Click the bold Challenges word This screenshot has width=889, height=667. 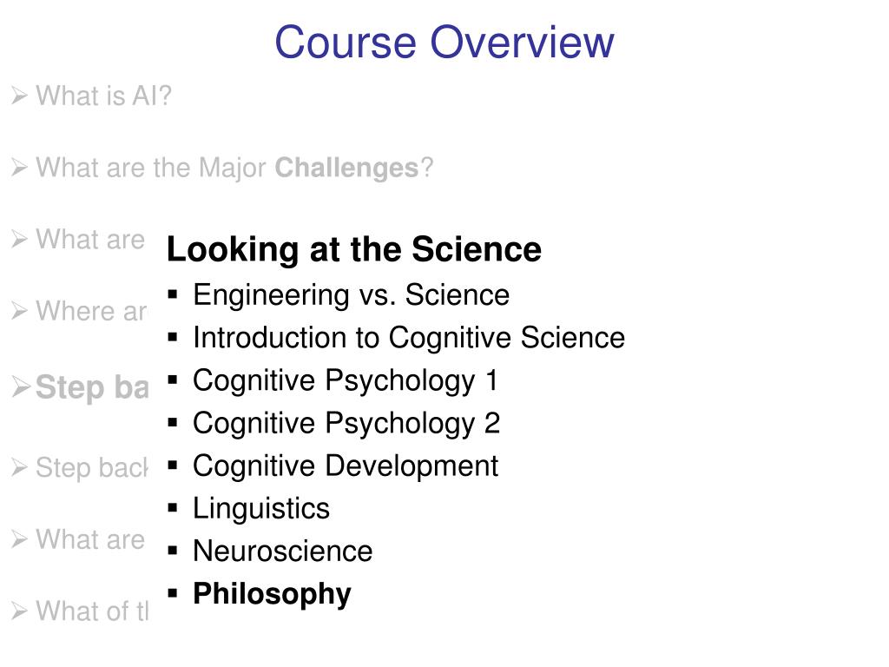(346, 168)
